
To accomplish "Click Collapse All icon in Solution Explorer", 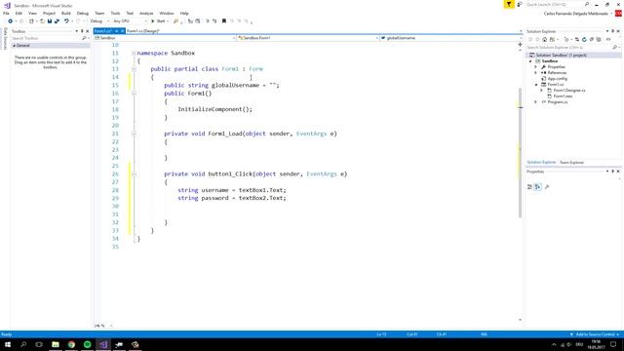I will coord(592,39).
